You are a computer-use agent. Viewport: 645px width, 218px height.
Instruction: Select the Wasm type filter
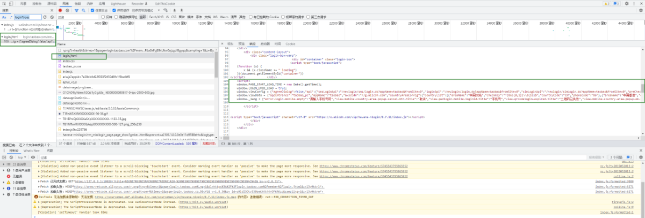coord(224,17)
